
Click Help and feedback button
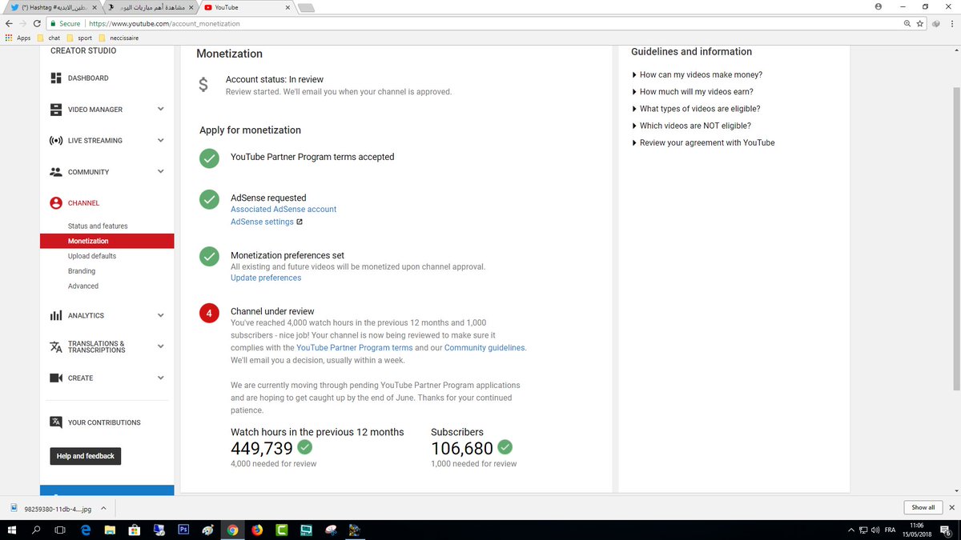point(86,456)
